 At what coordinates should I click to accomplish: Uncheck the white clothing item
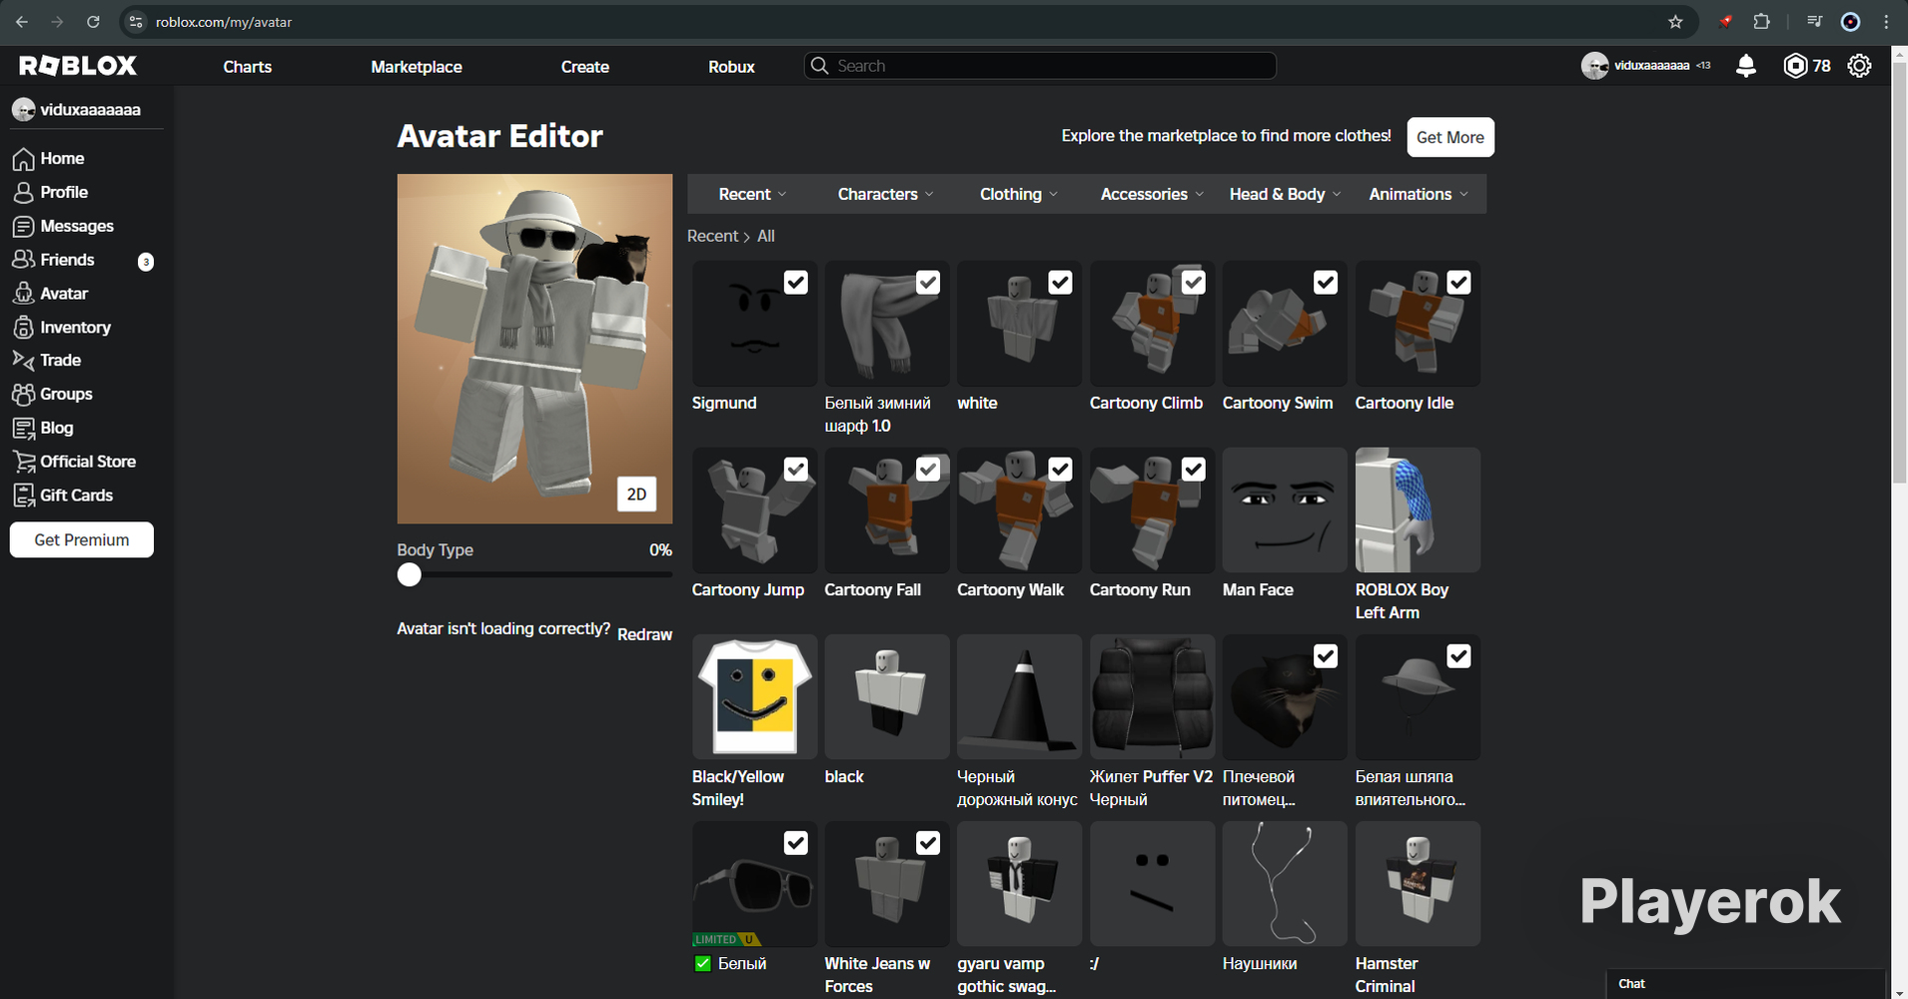pos(1060,283)
